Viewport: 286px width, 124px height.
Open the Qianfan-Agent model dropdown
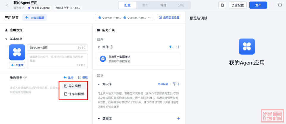point(124,18)
